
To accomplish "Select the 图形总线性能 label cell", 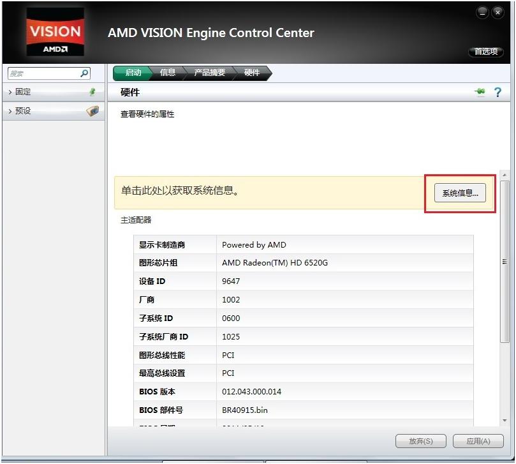I will 175,355.
